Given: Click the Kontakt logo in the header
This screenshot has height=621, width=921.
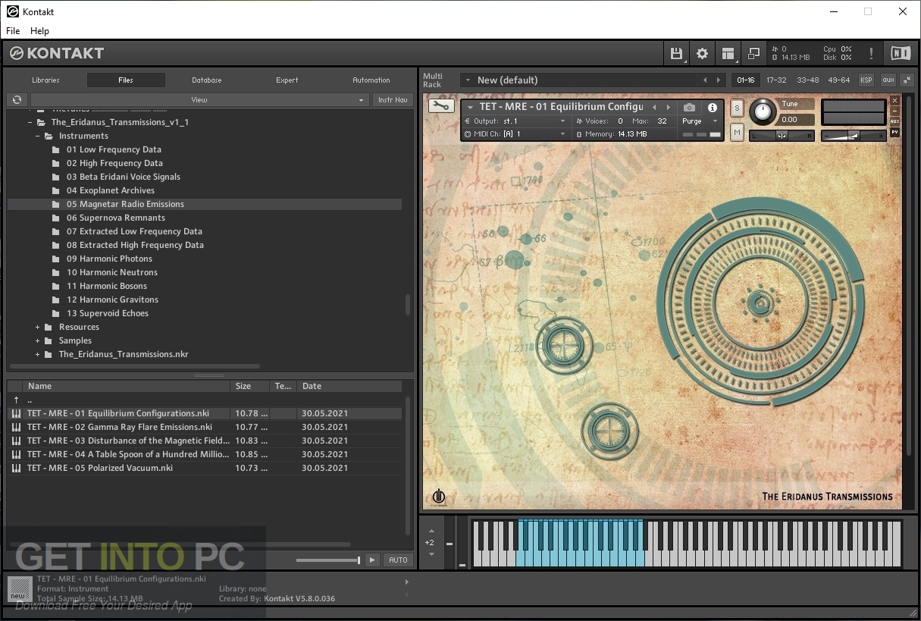Looking at the screenshot, I should 57,53.
